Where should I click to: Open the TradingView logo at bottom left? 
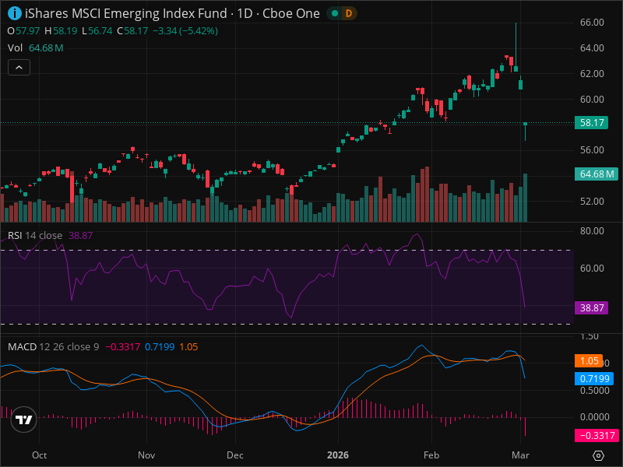click(24, 420)
